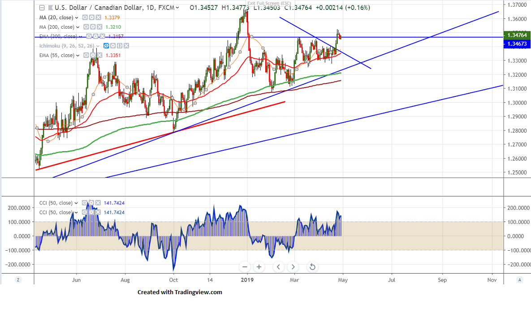This screenshot has width=531, height=309.
Task: Show the hidden Ichimoku indicator
Action: pyautogui.click(x=107, y=46)
